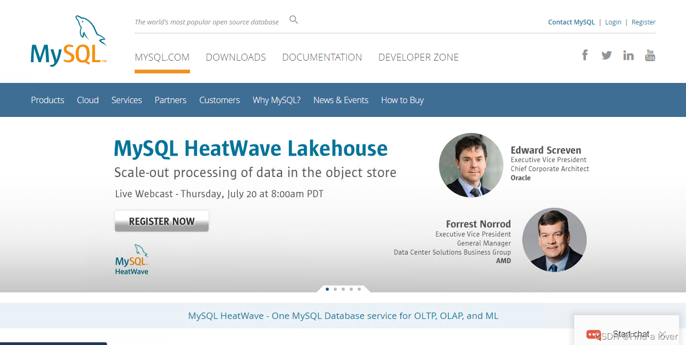This screenshot has height=345, width=686.
Task: Select the Customers menu item
Action: (219, 100)
